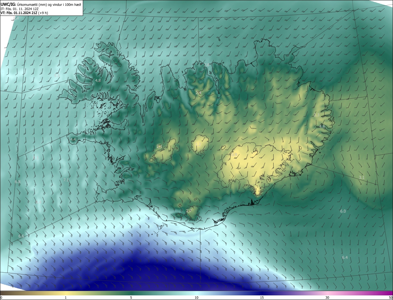Click the colour scale tick label 50

tap(391, 298)
